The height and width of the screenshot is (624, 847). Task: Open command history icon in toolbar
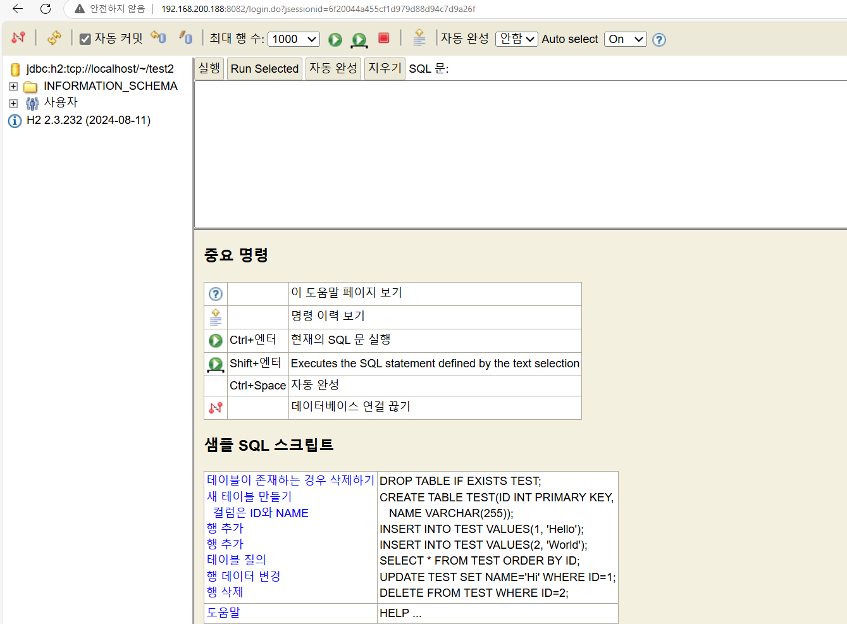pos(419,38)
